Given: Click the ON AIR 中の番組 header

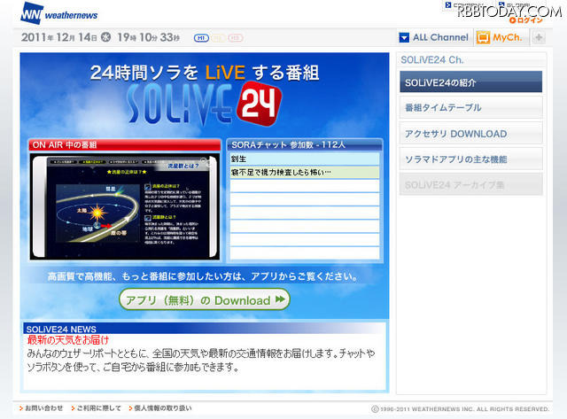Looking at the screenshot, I should pyautogui.click(x=125, y=144).
